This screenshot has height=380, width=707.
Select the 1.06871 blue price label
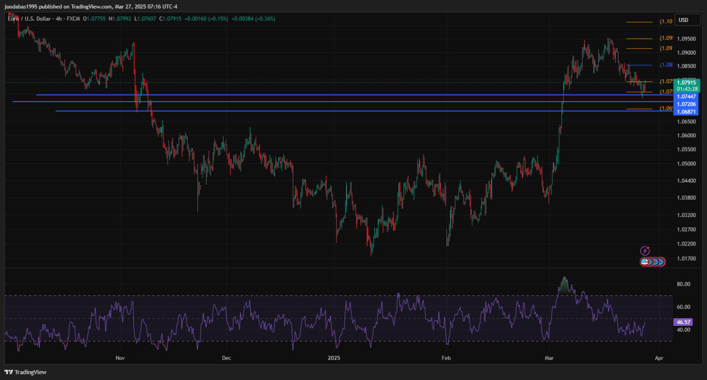click(x=686, y=112)
